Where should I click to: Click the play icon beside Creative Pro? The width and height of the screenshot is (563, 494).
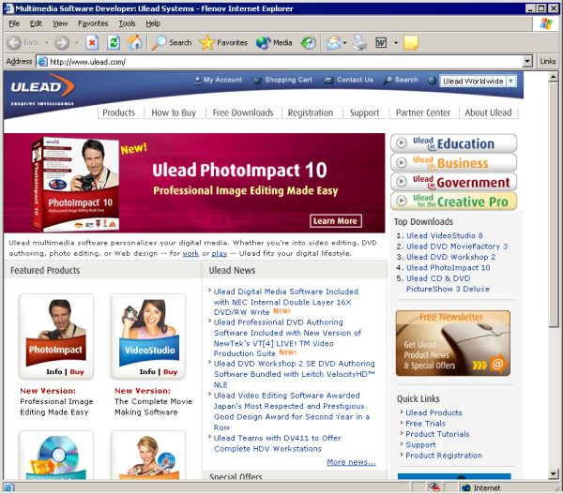click(x=401, y=201)
